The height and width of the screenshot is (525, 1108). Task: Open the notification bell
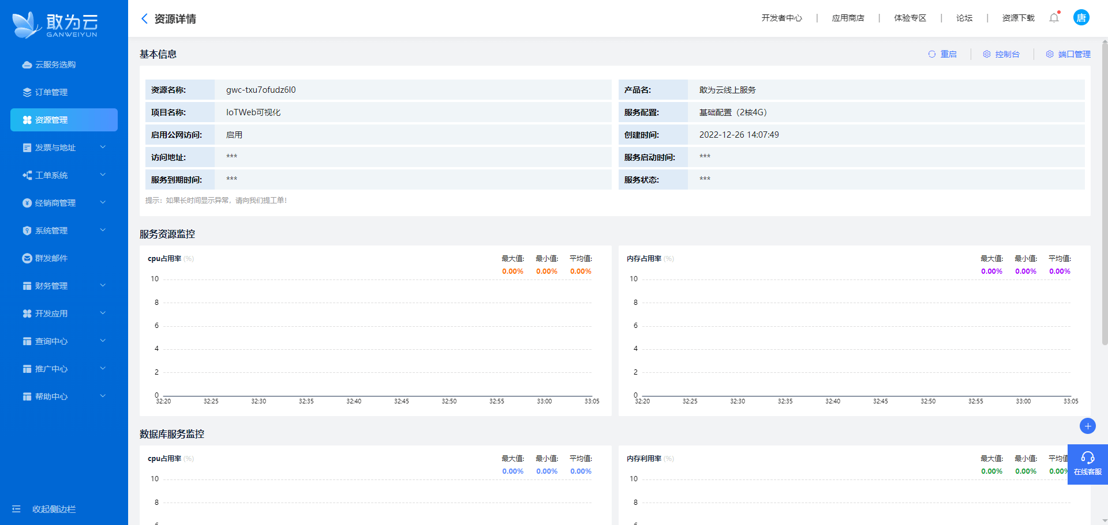(x=1054, y=18)
